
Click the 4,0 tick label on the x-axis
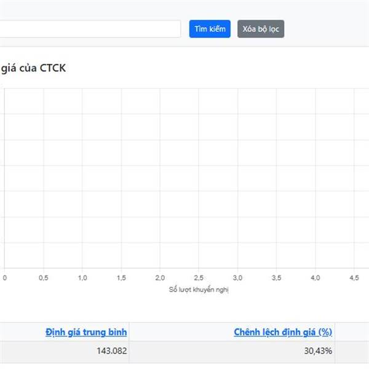point(315,278)
